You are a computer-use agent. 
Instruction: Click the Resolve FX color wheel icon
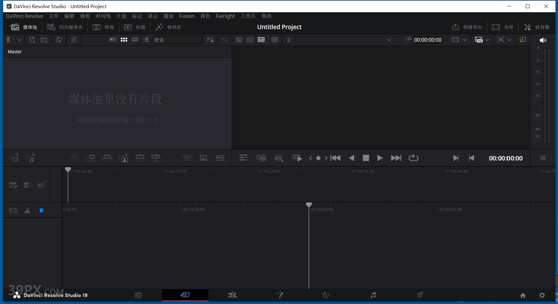tap(523, 40)
